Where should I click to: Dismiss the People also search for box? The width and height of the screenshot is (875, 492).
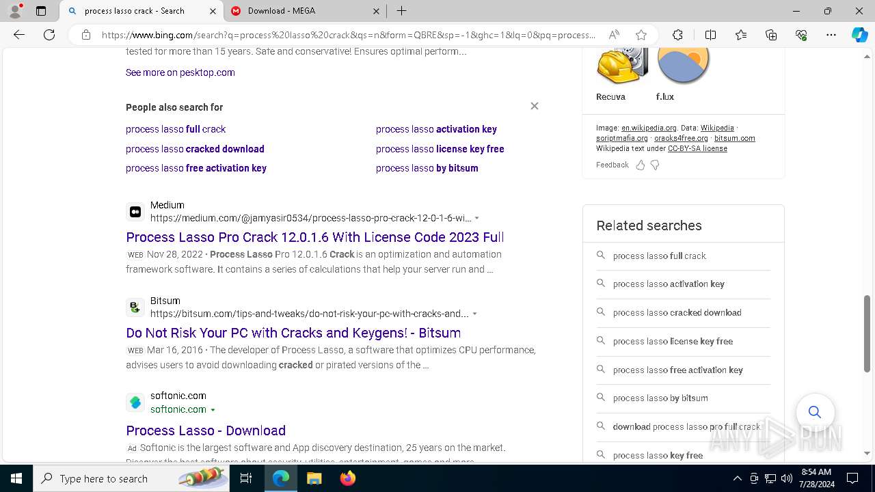535,106
